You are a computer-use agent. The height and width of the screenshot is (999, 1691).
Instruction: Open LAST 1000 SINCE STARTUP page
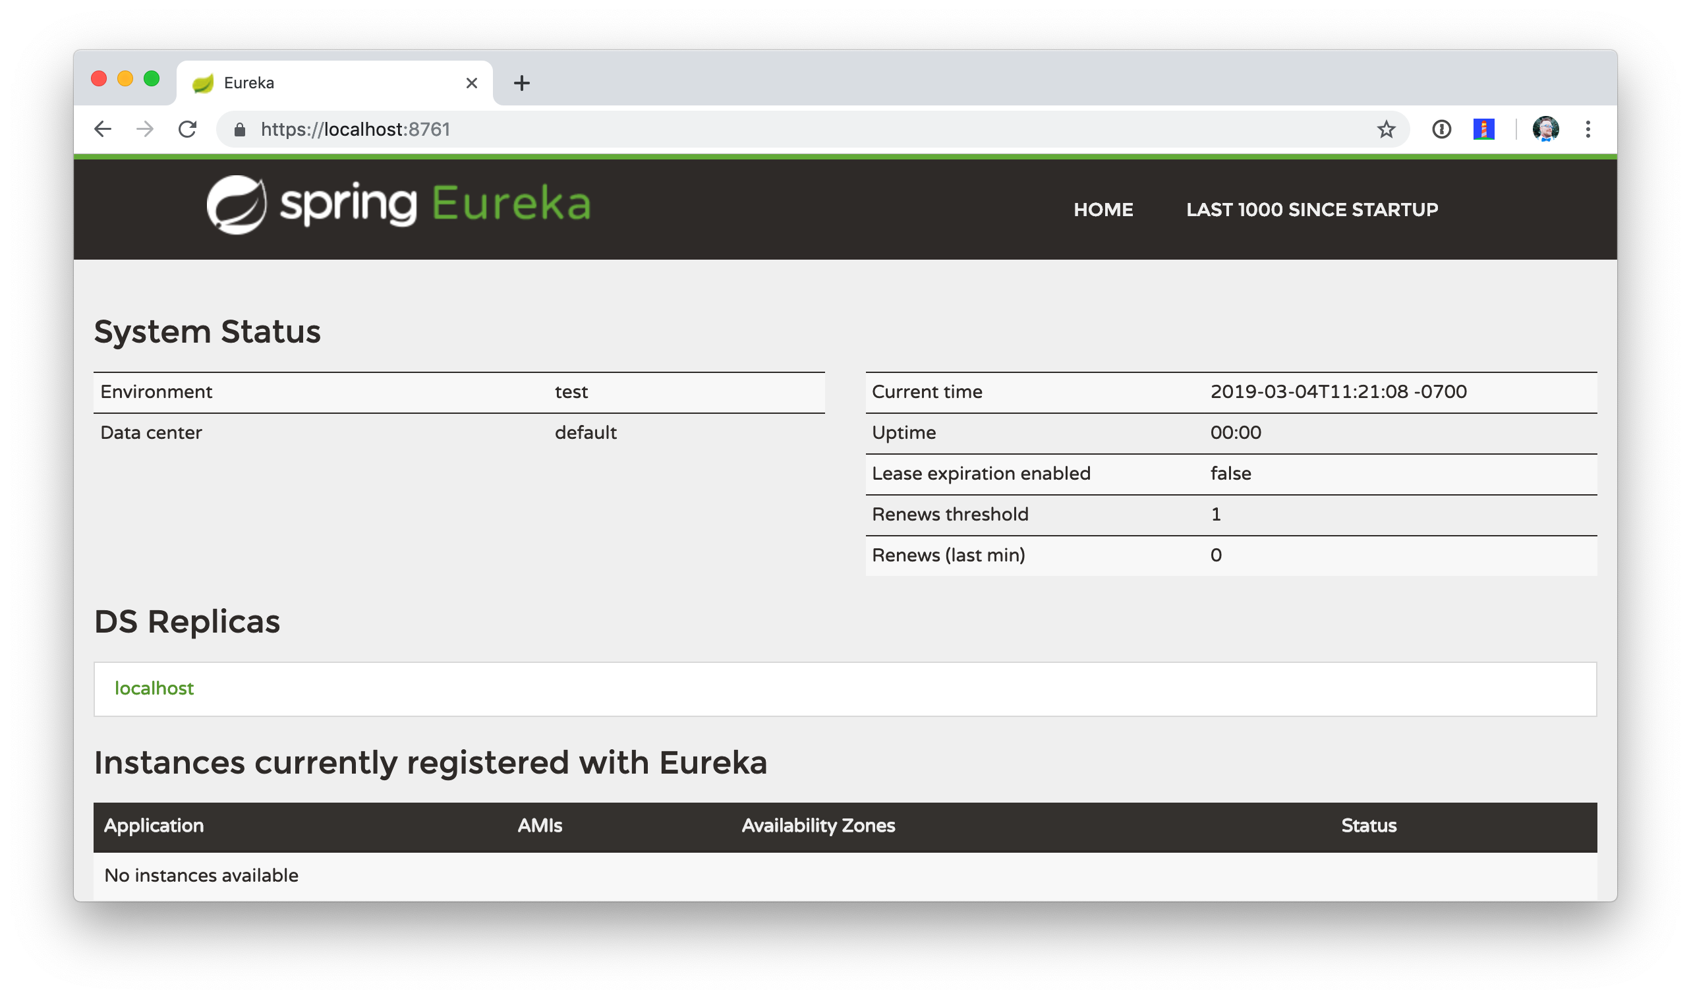click(x=1312, y=210)
